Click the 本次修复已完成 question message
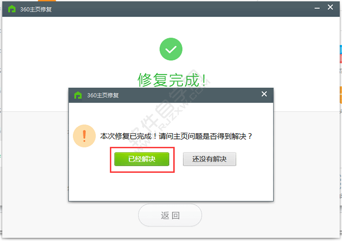Screen dimensions: 342x241 click(x=176, y=137)
